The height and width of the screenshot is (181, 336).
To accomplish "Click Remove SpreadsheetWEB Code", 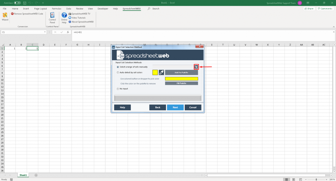I will coord(27,14).
